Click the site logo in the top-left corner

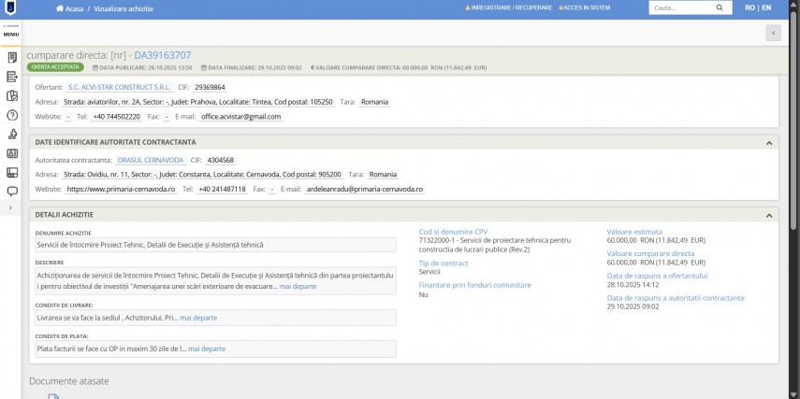(x=10, y=8)
